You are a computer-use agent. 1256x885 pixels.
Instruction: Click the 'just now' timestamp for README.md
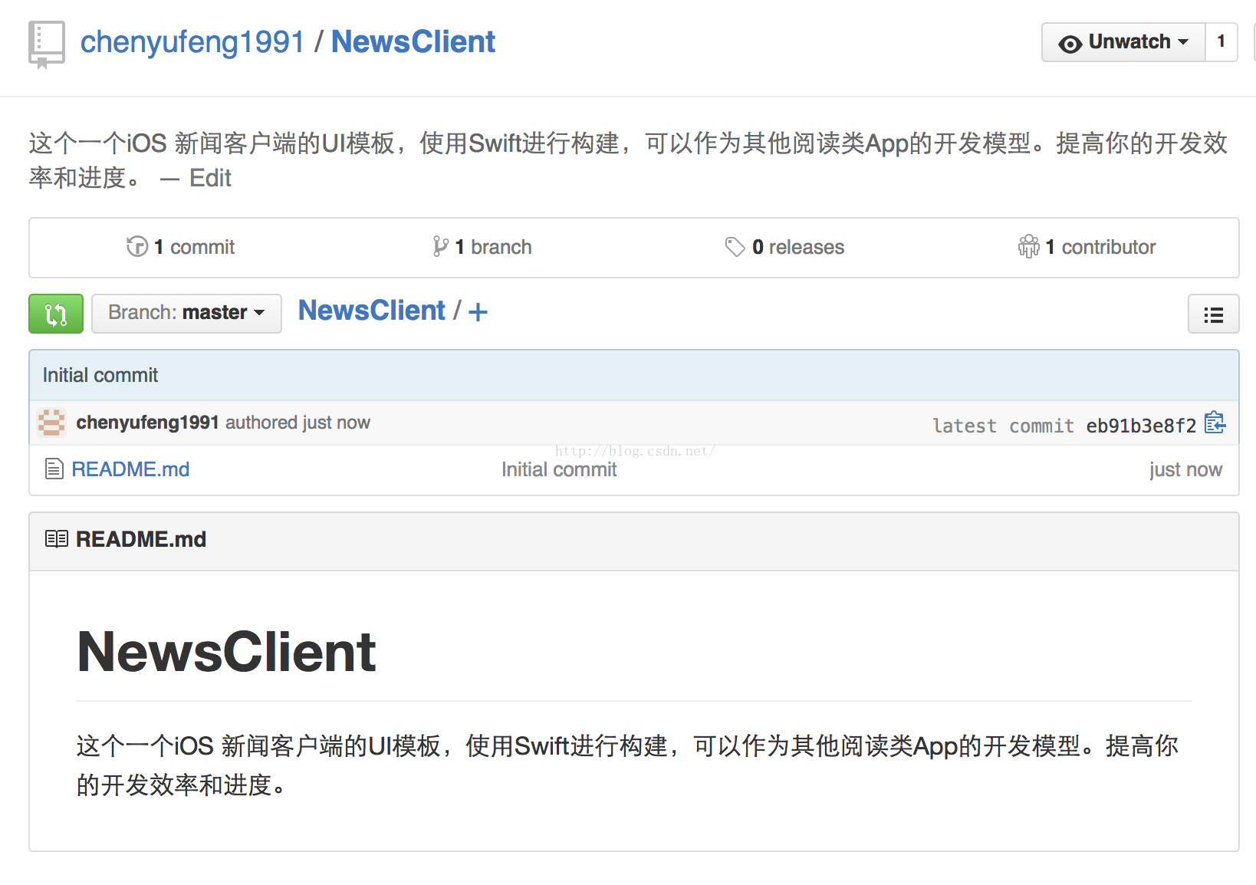point(1185,469)
